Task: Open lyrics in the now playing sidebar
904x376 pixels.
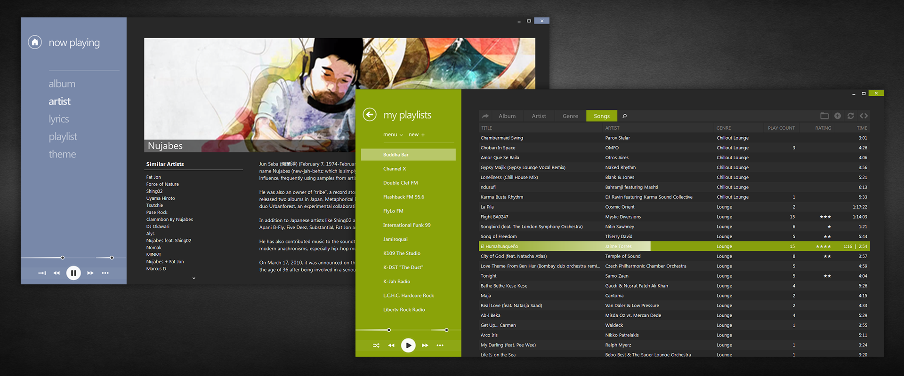Action: pyautogui.click(x=59, y=119)
